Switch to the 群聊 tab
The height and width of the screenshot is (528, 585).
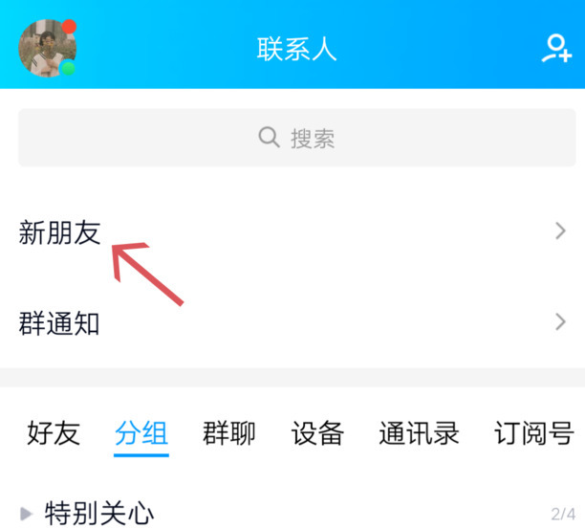tap(228, 433)
